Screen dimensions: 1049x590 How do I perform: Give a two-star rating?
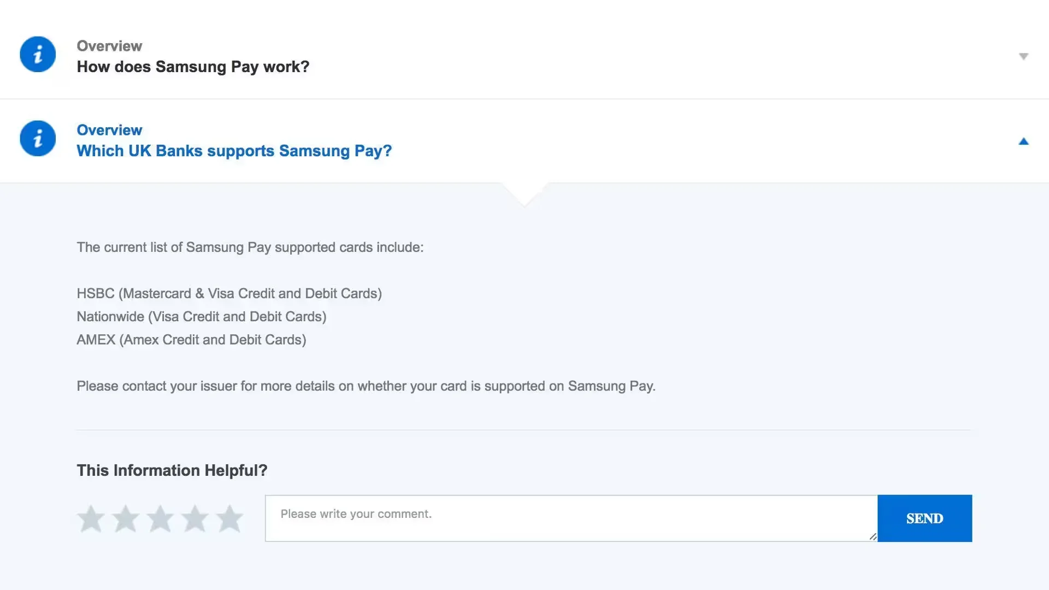point(125,518)
